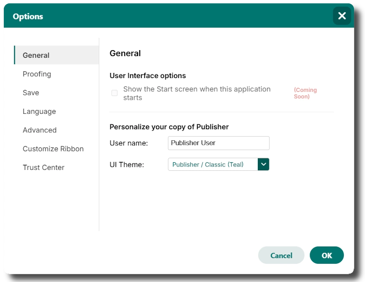Click the User name label
Image resolution: width=365 pixels, height=282 pixels.
coord(129,143)
